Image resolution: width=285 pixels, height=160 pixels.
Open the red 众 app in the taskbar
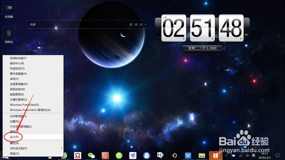(78, 155)
